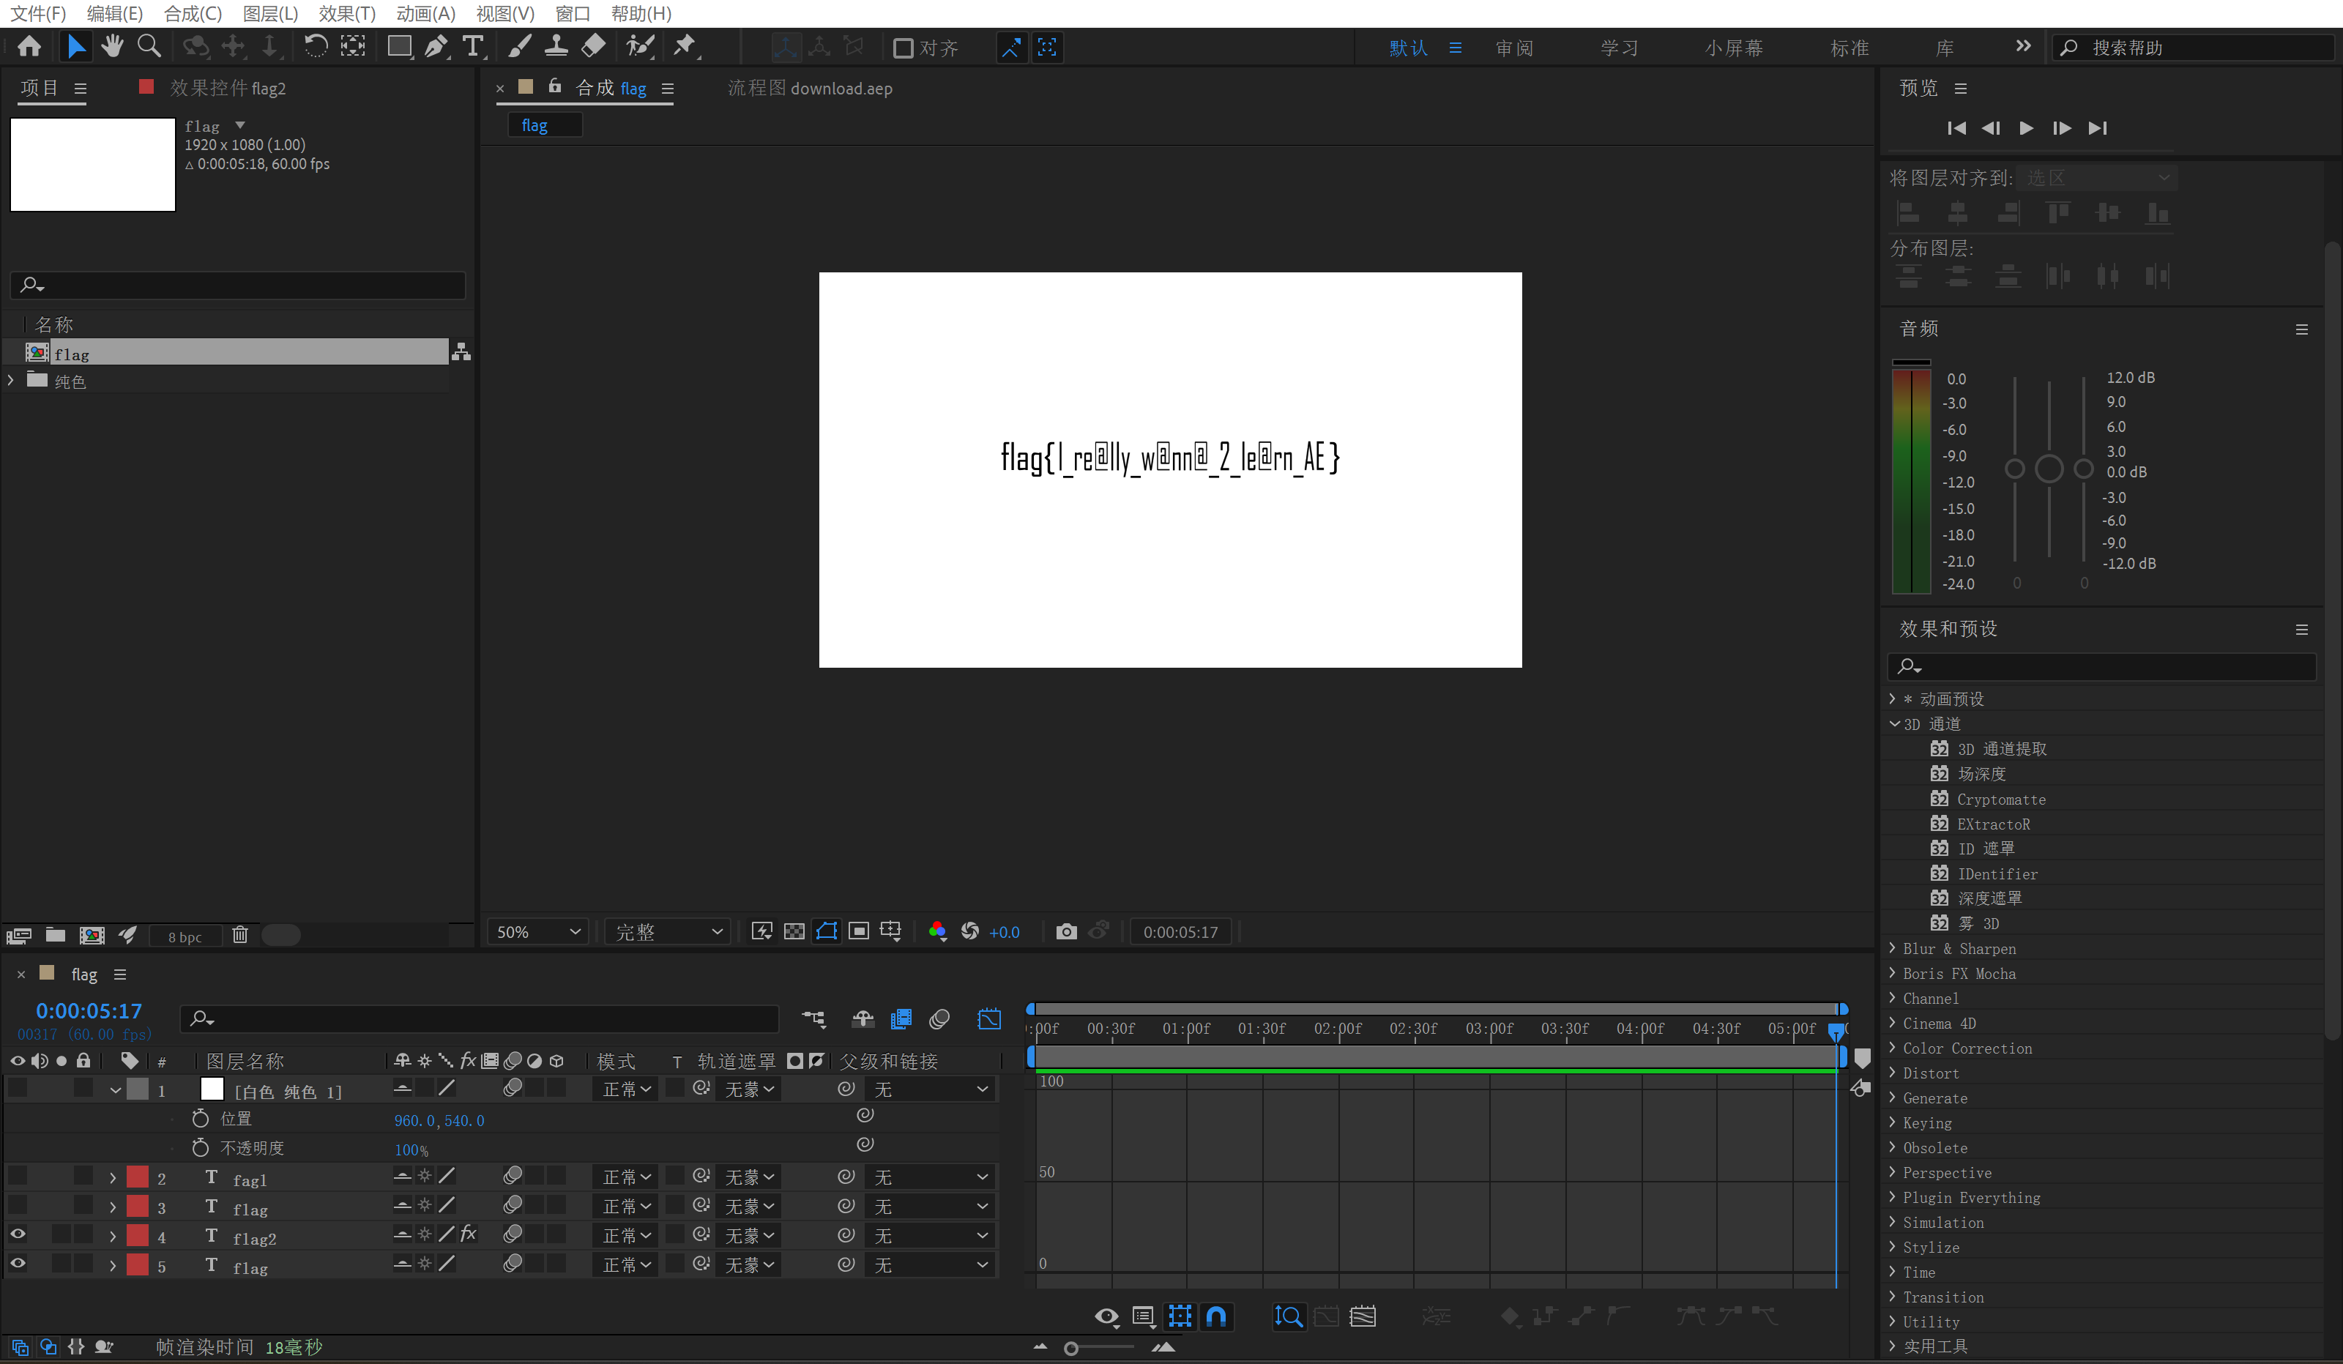Click the 8 bpc color depth button
Viewport: 2343px width, 1364px height.
[x=184, y=936]
